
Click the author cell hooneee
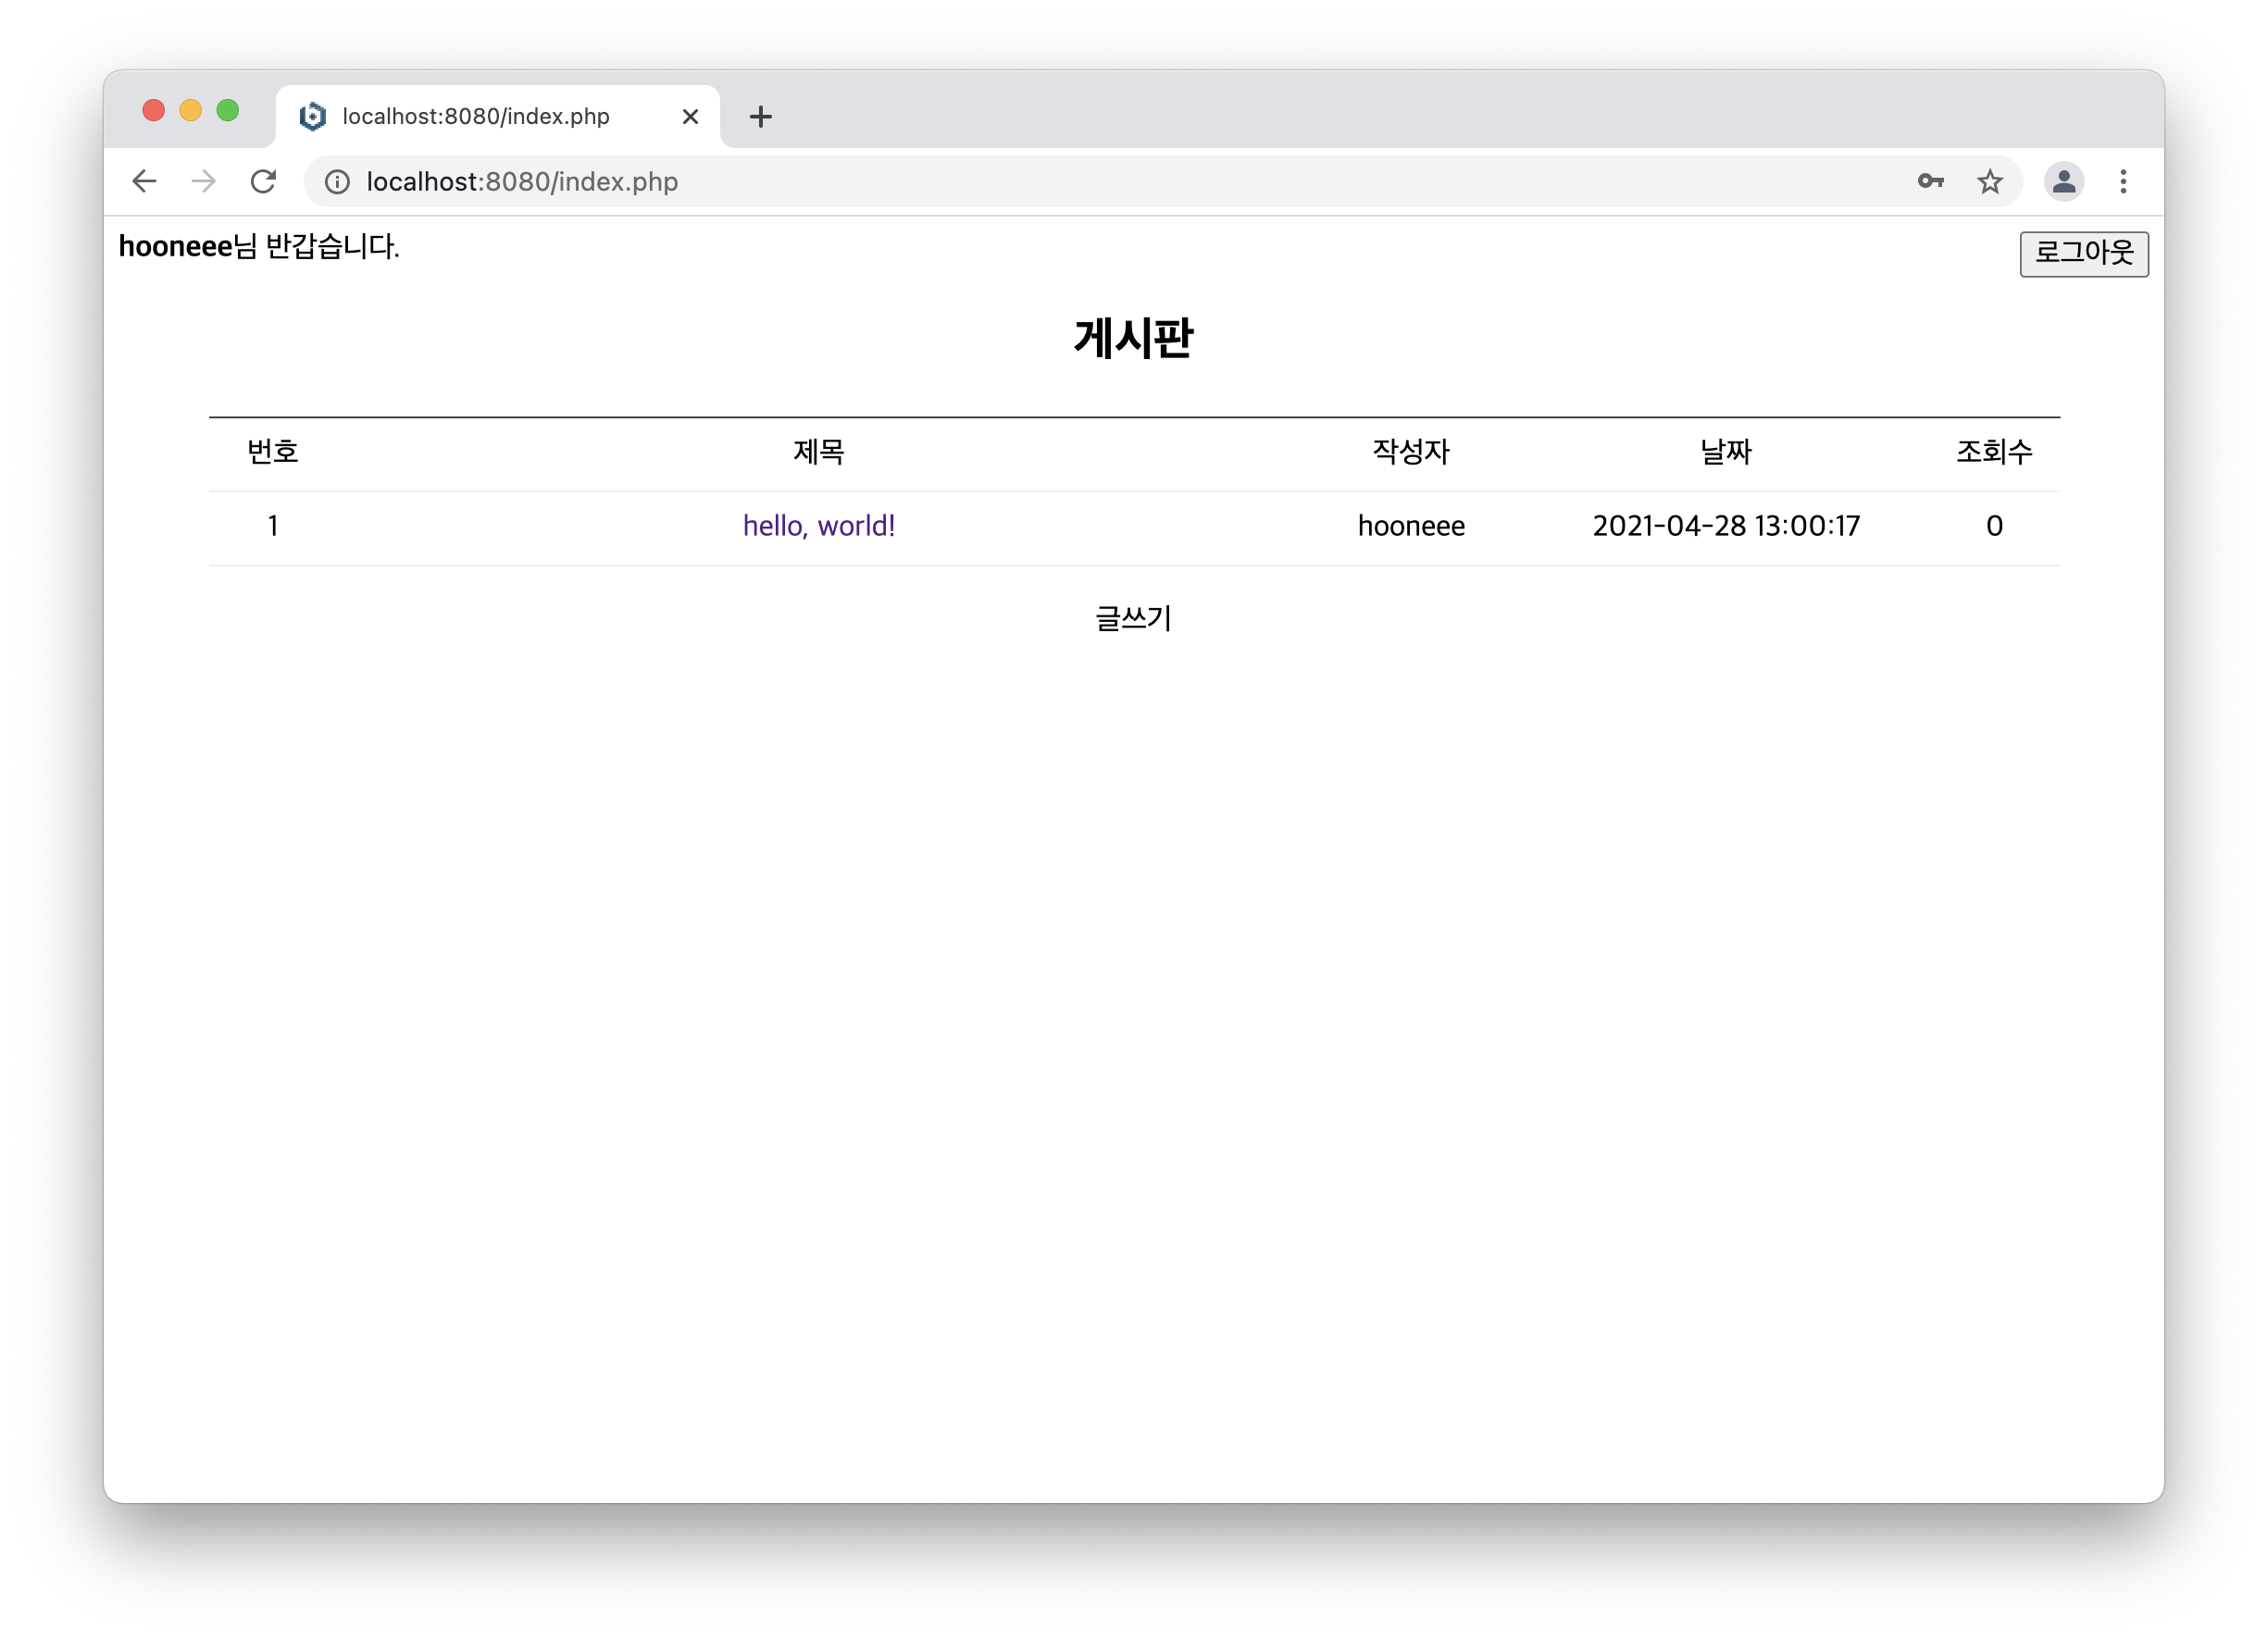pyautogui.click(x=1410, y=526)
